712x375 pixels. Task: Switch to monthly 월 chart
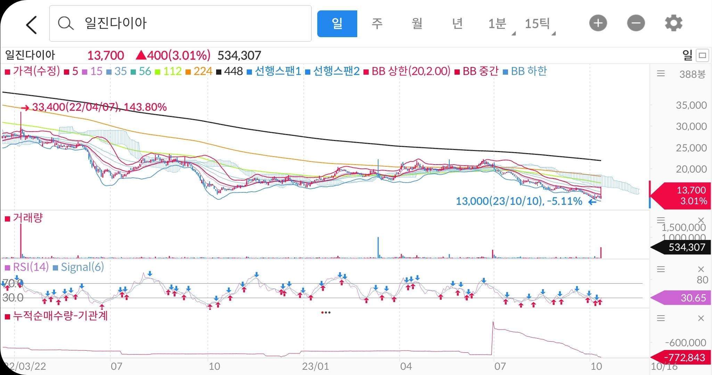(x=417, y=24)
